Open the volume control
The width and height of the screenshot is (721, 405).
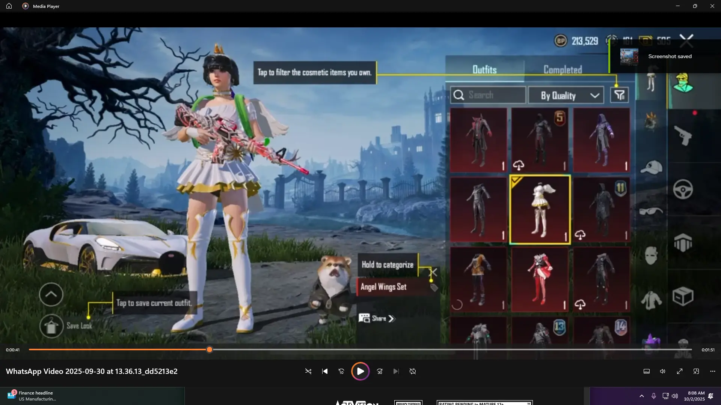click(x=663, y=371)
